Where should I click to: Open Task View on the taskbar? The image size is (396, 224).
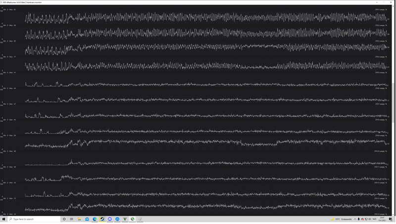[x=72, y=219]
